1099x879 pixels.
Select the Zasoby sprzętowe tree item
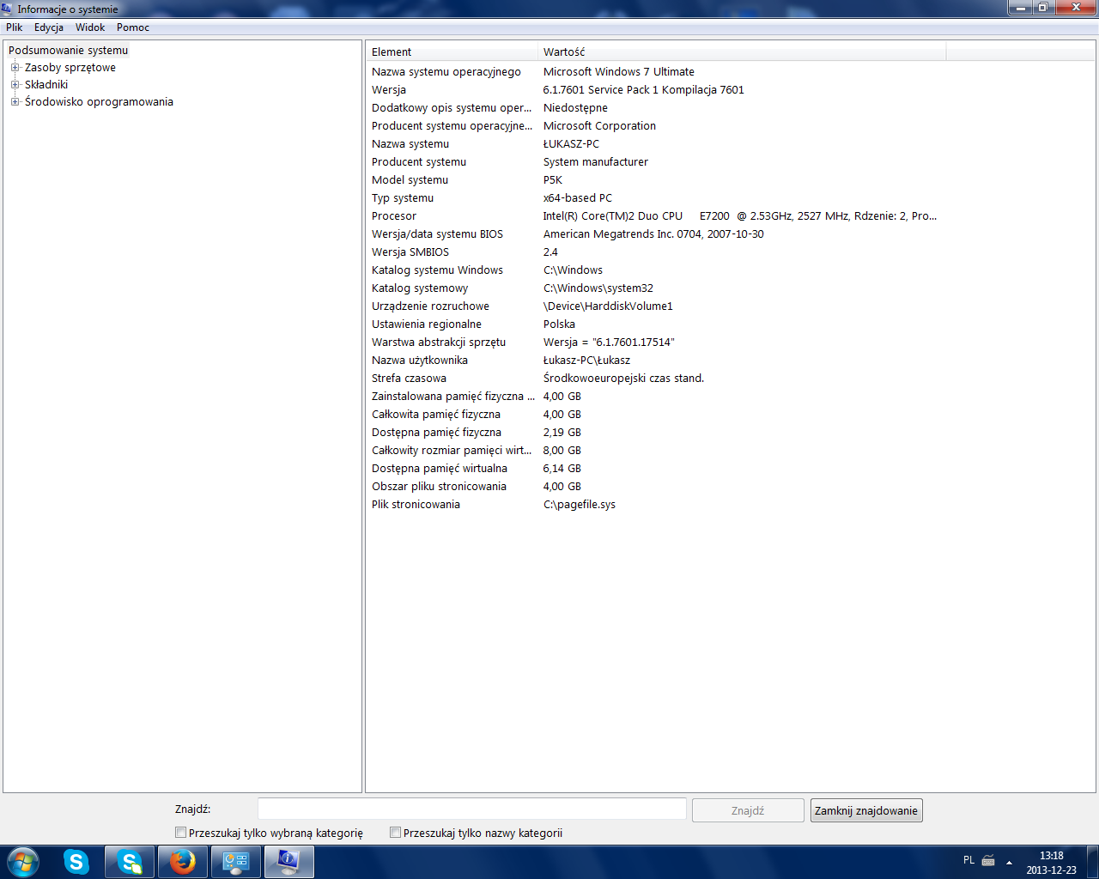pos(70,67)
